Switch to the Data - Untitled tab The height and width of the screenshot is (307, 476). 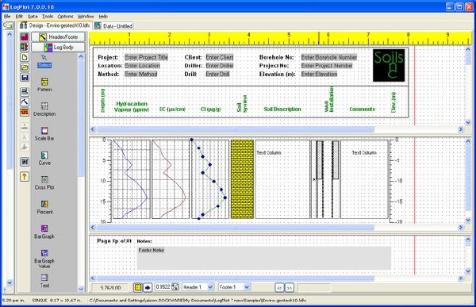[x=113, y=26]
